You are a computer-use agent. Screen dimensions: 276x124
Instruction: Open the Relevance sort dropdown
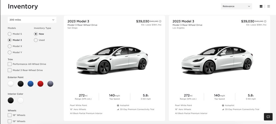(236, 6)
